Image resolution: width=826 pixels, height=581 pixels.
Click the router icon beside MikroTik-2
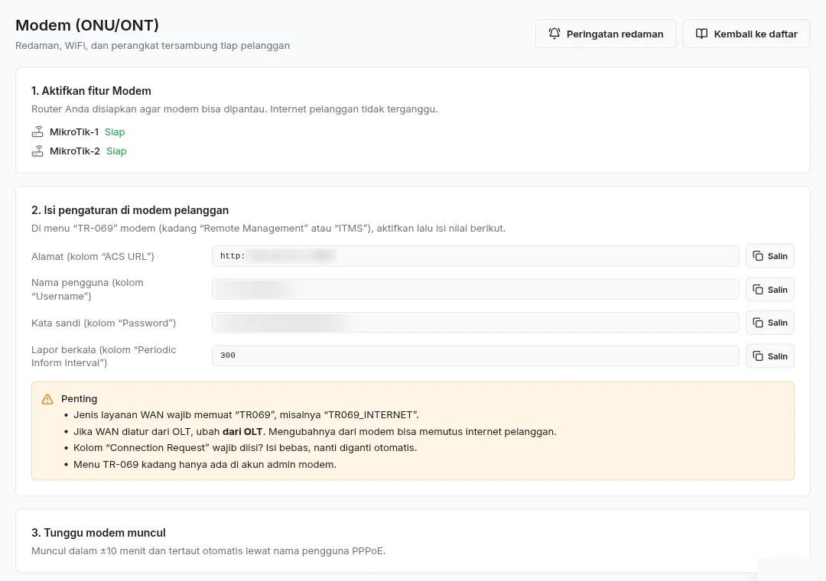coord(37,151)
